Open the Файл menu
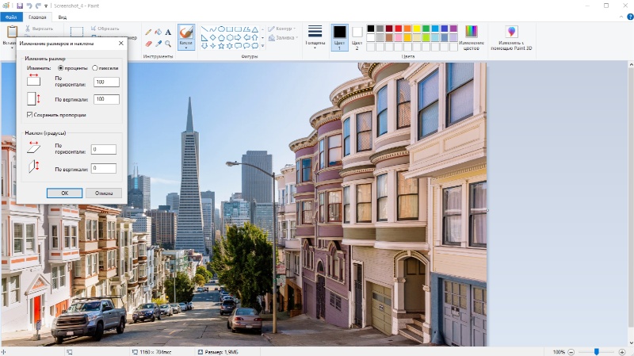 [x=11, y=17]
